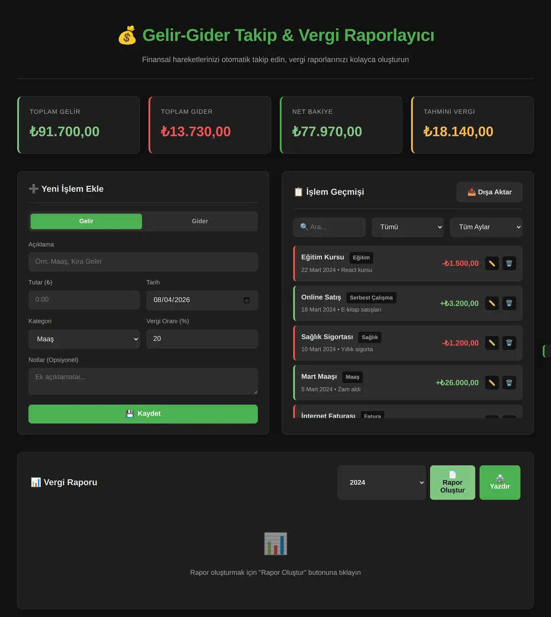Delete the Eğitim Kursu transaction
This screenshot has height=617, width=551.
click(509, 263)
